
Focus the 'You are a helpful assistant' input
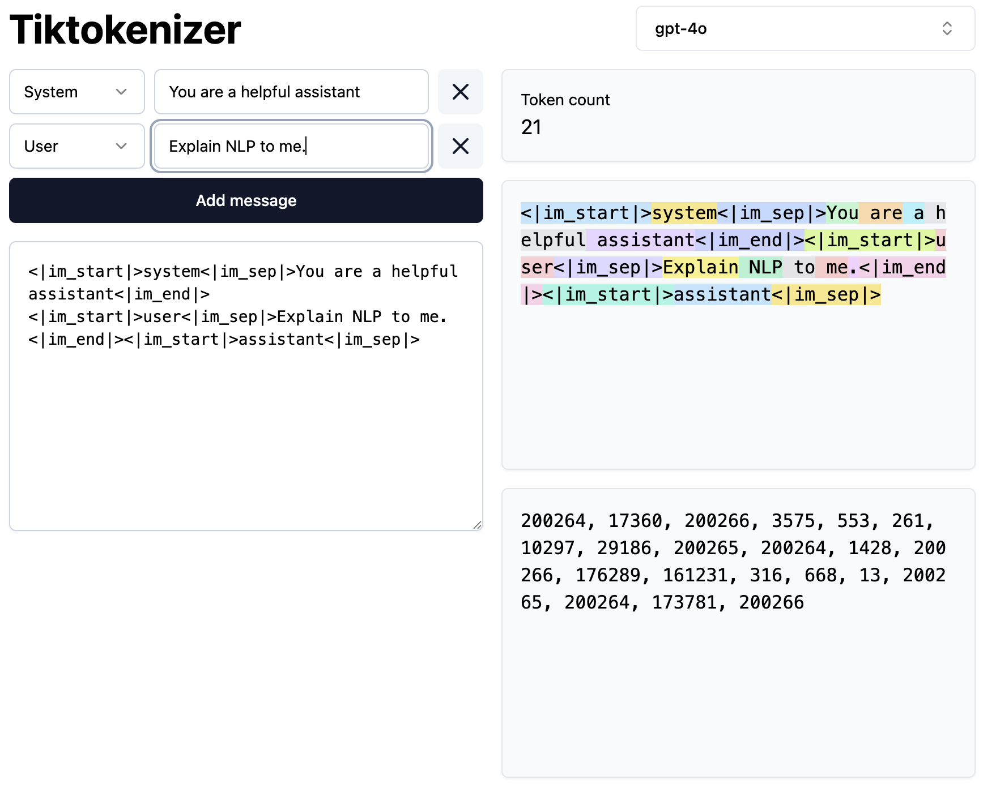coord(291,92)
